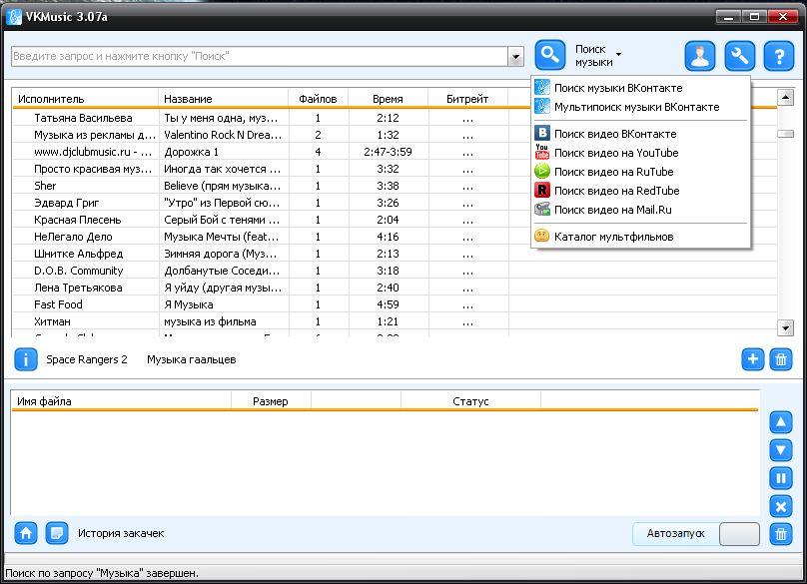Image resolution: width=807 pixels, height=584 pixels.
Task: Move download up with up-arrow icon
Action: pyautogui.click(x=781, y=422)
